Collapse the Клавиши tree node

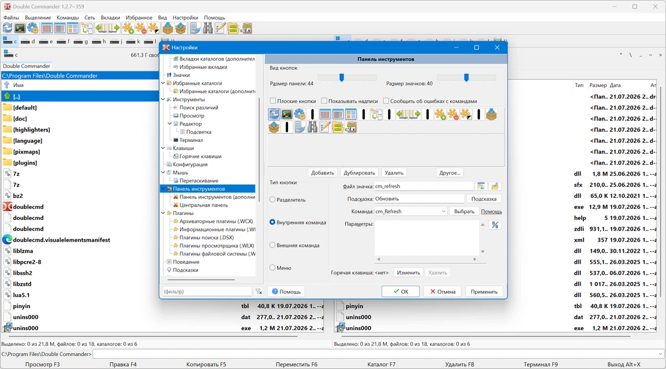[163, 148]
